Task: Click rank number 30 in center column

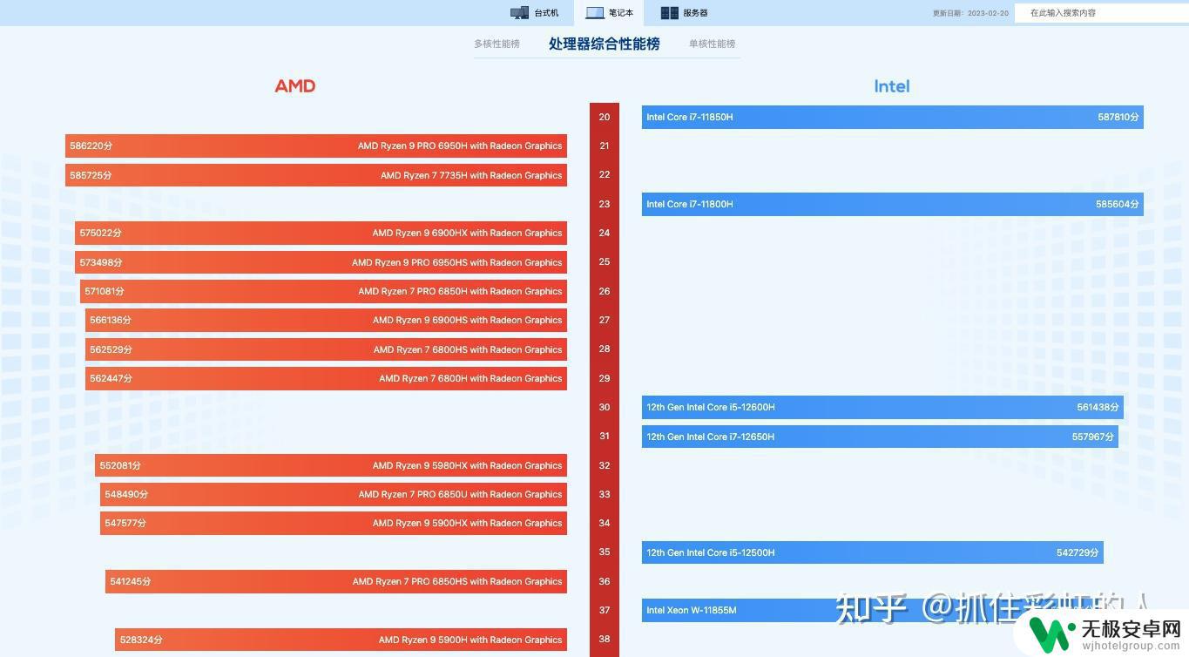Action: coord(605,407)
